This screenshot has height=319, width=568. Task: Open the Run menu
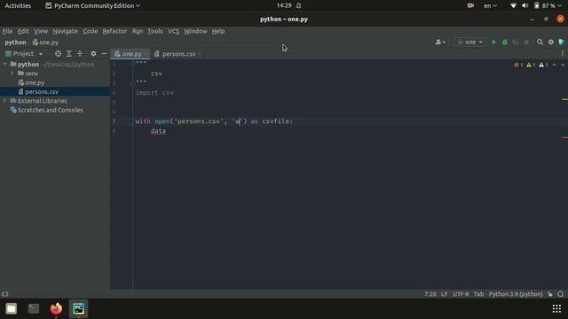click(138, 31)
